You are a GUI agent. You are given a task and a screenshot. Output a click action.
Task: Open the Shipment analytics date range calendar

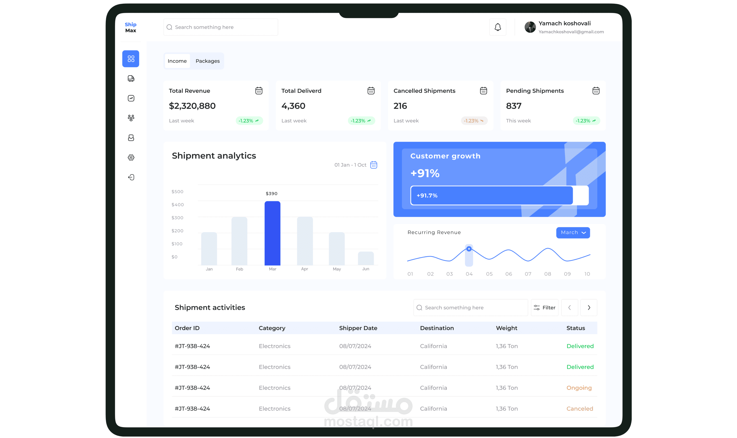click(x=374, y=165)
